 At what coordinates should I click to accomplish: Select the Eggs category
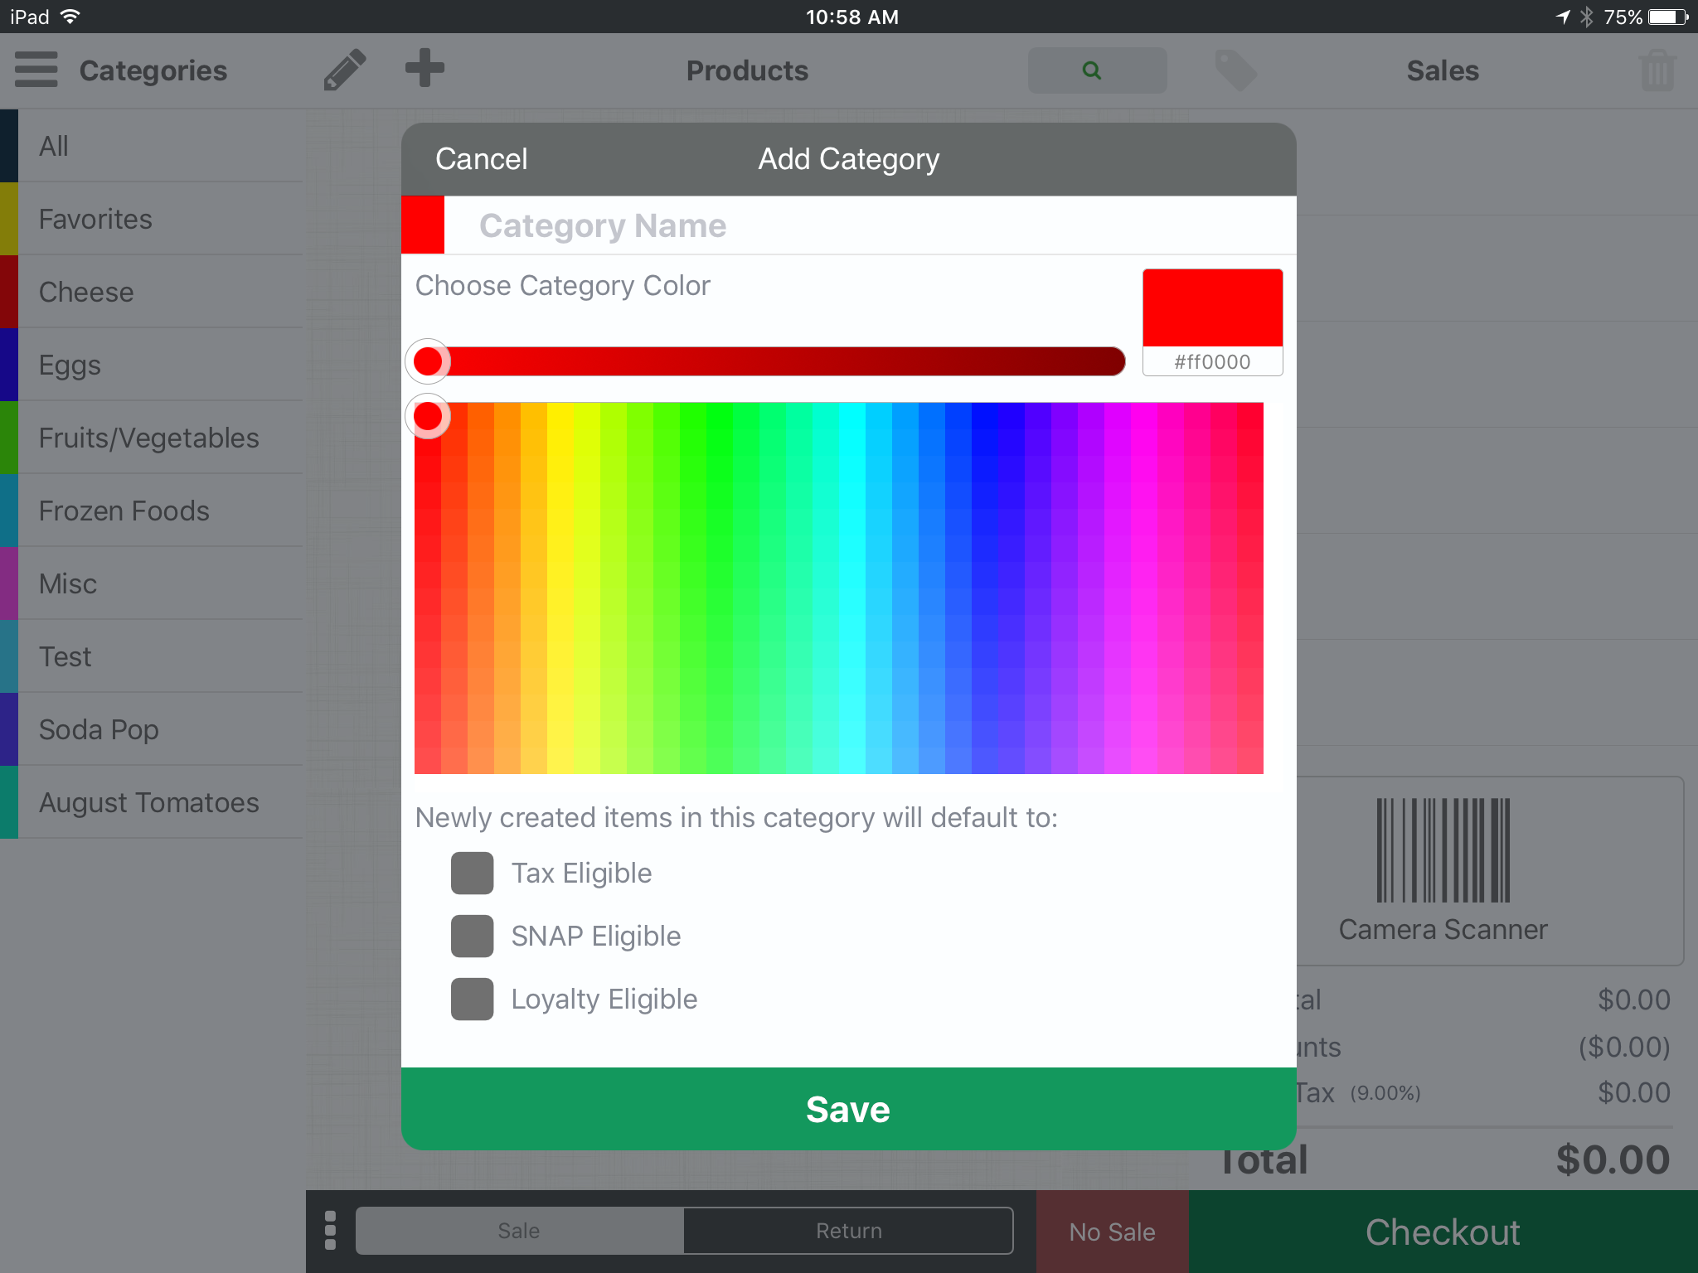coord(152,365)
